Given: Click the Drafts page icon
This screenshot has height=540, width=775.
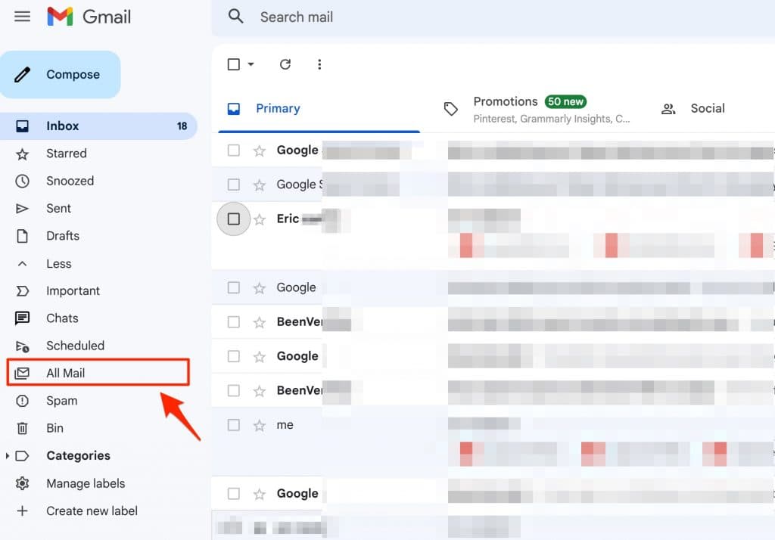Looking at the screenshot, I should click(22, 236).
